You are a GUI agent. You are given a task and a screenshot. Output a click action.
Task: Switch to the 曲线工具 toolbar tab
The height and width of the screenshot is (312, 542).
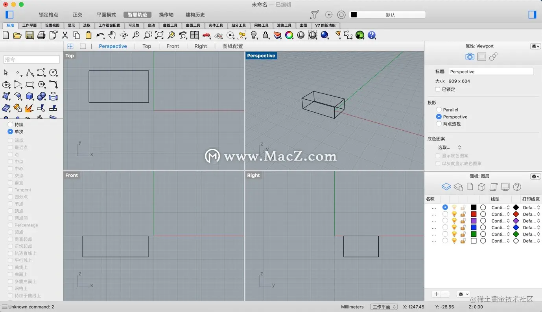point(170,26)
